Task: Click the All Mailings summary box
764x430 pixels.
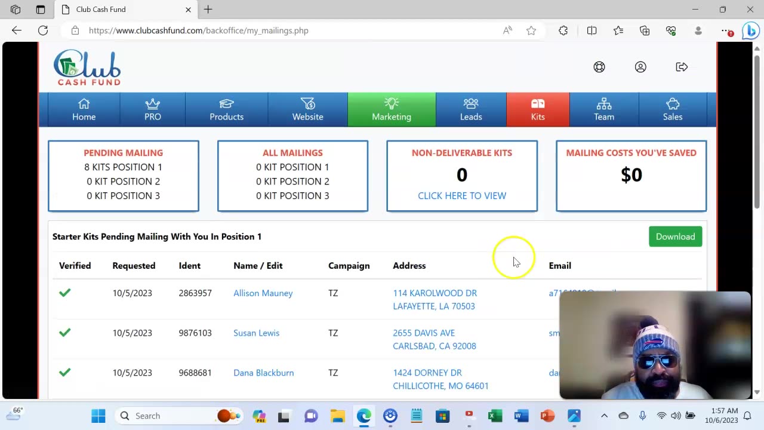Action: (x=292, y=176)
